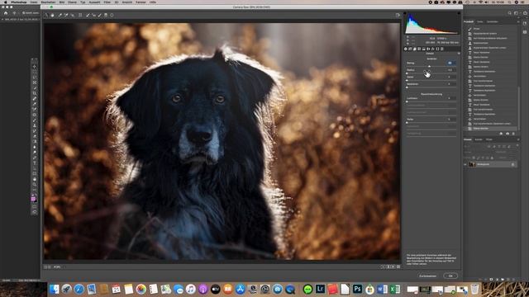Delete current state via History trash icon

[x=513, y=134]
